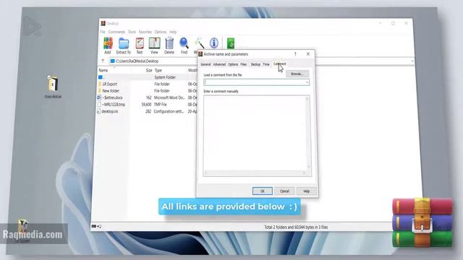Screen dimensions: 463x260
Task: Click the Browse... button
Action: (x=297, y=74)
